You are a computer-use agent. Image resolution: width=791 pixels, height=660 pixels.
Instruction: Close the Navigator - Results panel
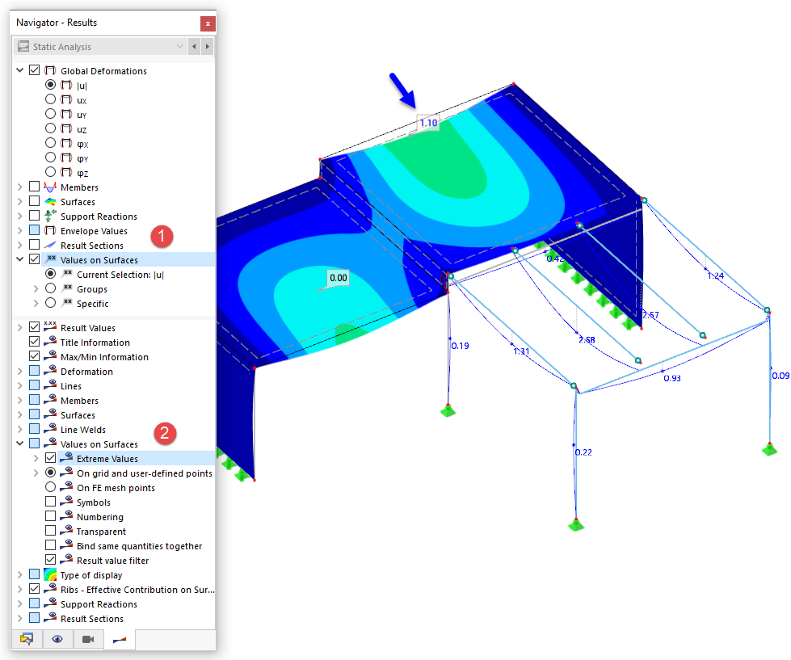(208, 23)
